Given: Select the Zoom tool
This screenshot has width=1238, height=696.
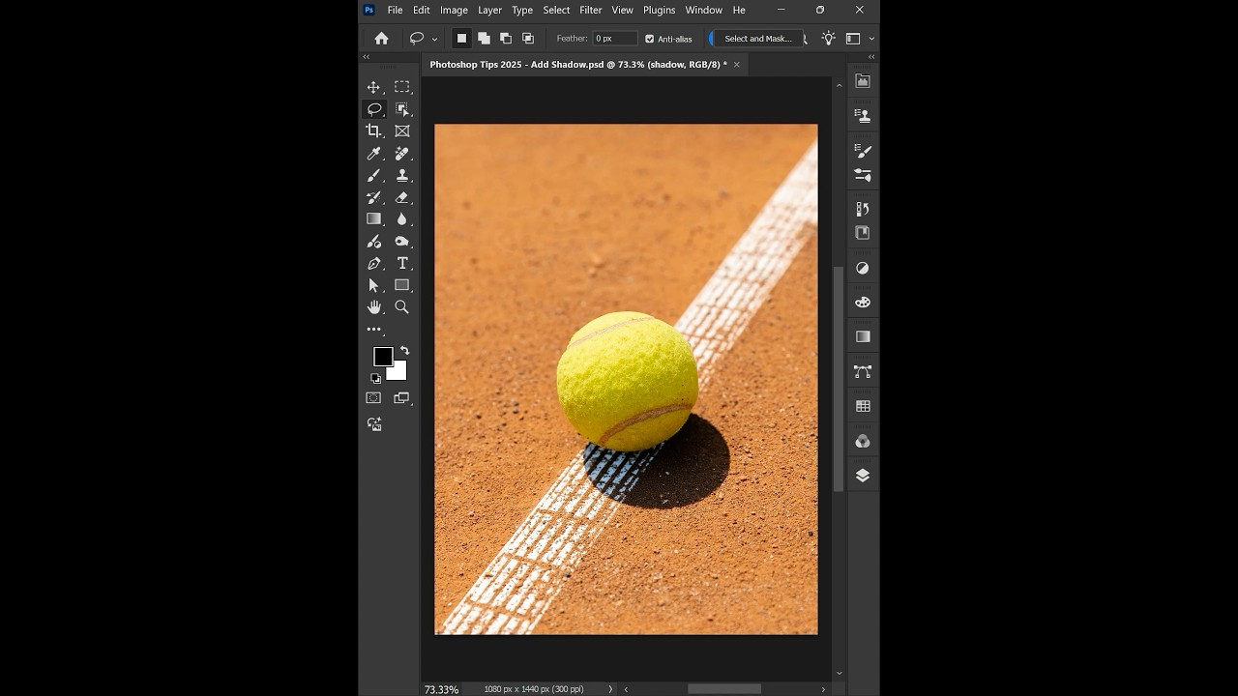Looking at the screenshot, I should point(402,307).
